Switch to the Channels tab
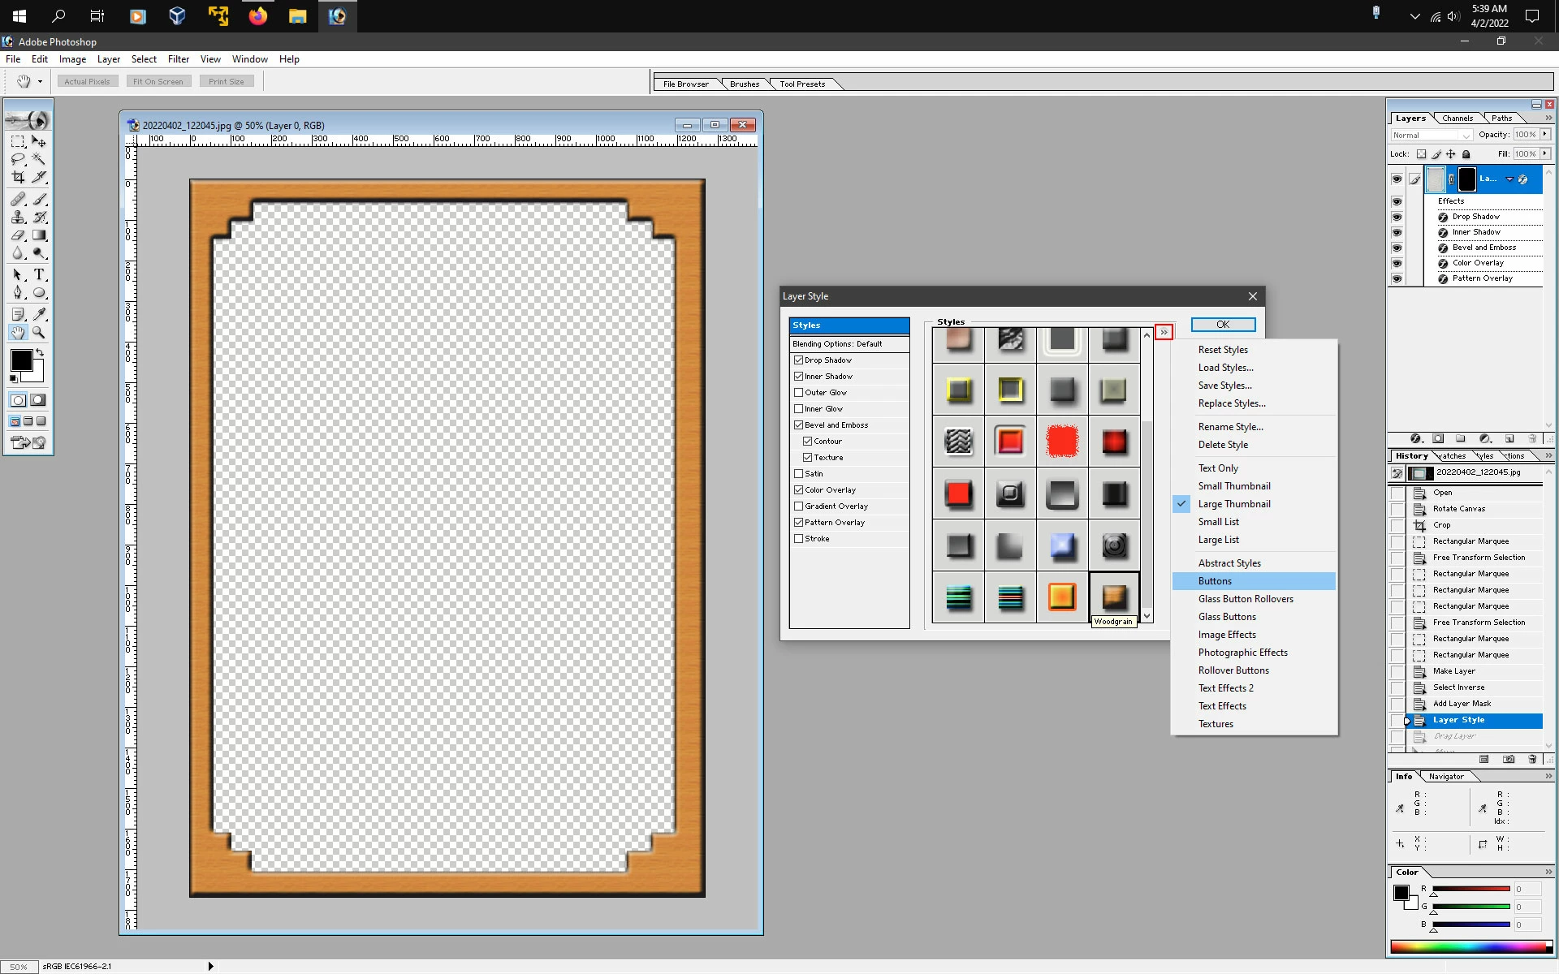This screenshot has width=1559, height=974. (x=1458, y=119)
